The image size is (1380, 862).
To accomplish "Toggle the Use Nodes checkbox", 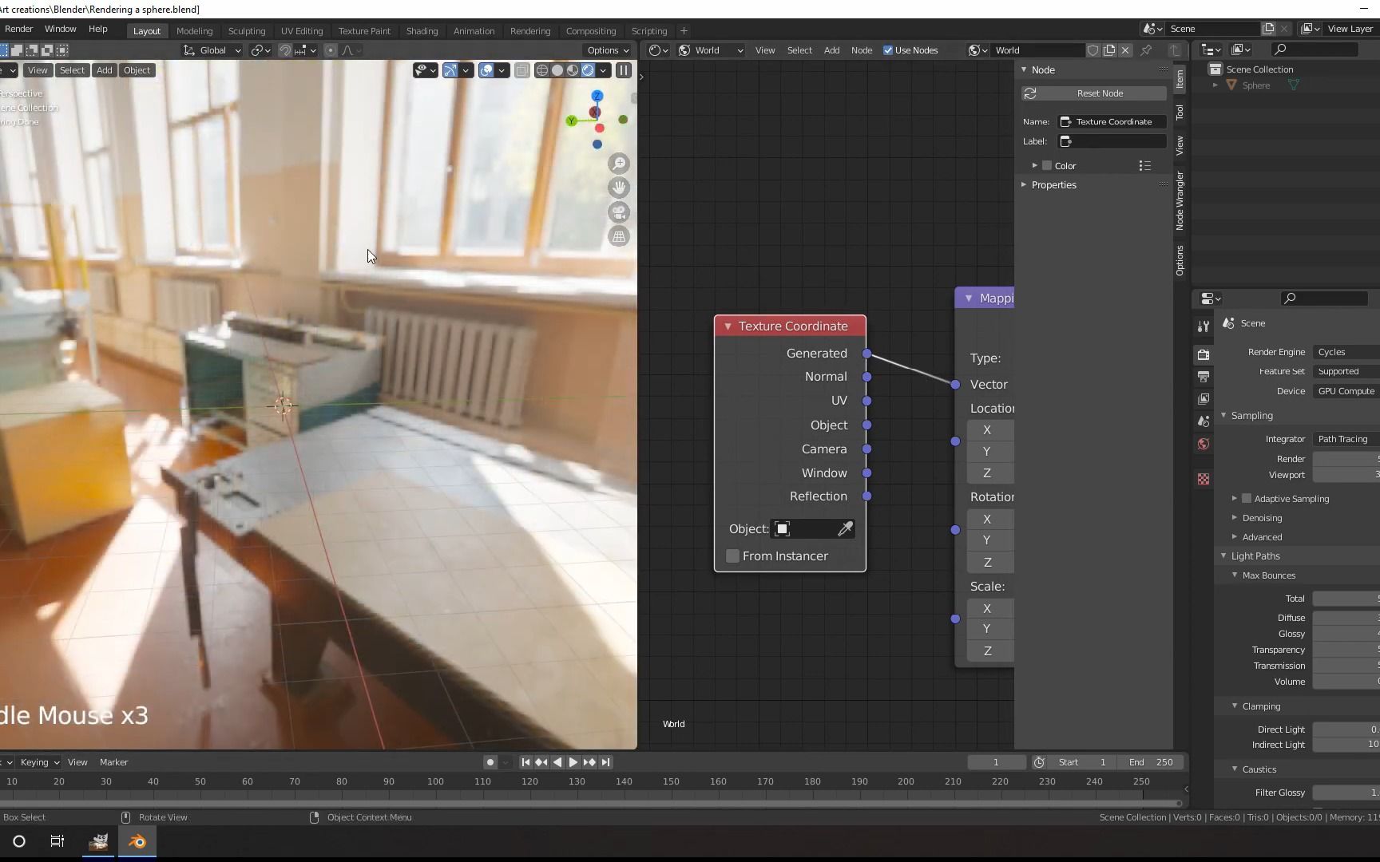I will tap(888, 49).
